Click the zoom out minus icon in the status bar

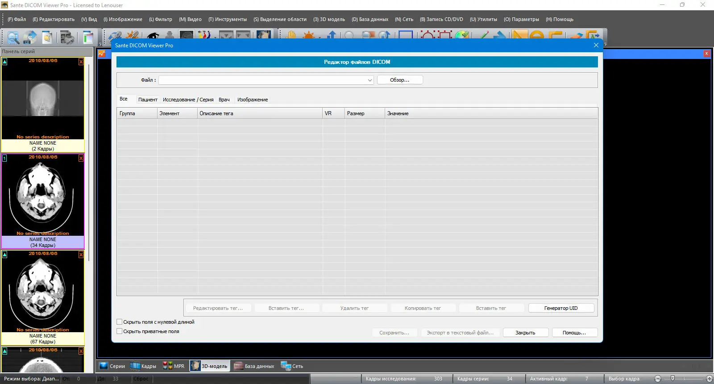point(657,379)
